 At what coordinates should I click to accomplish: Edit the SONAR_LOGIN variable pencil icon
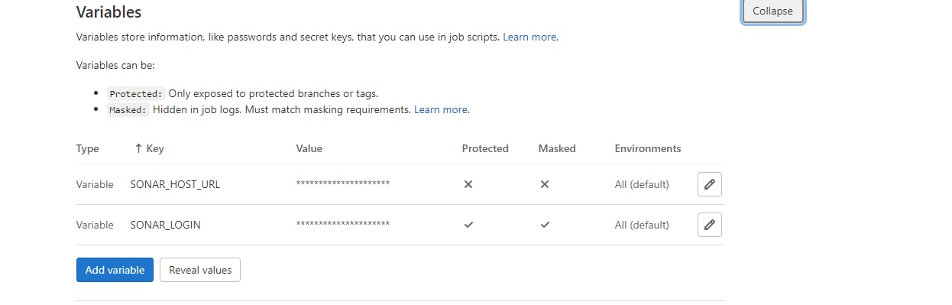pos(709,225)
